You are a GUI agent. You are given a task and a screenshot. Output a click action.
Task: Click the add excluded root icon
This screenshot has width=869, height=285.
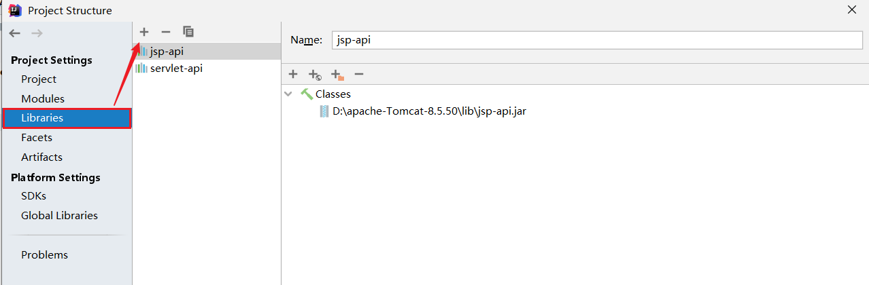coord(337,75)
